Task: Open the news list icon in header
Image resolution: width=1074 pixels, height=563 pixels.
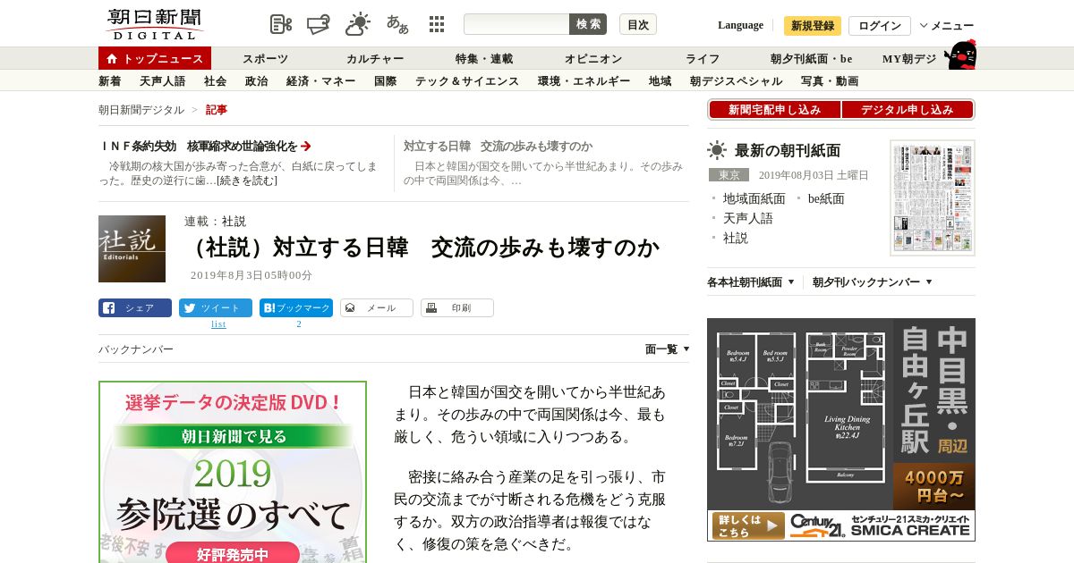Action: click(281, 24)
